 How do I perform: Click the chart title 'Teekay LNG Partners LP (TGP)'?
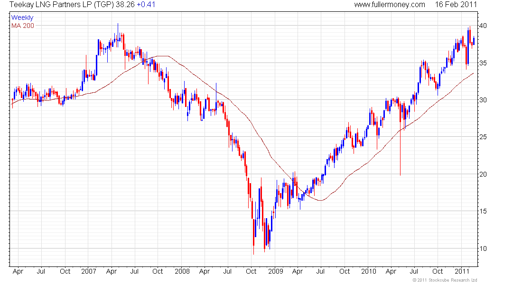[x=62, y=5]
